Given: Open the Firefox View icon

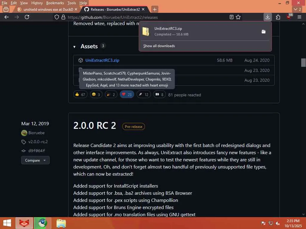Looking at the screenshot, I should 6,9.
